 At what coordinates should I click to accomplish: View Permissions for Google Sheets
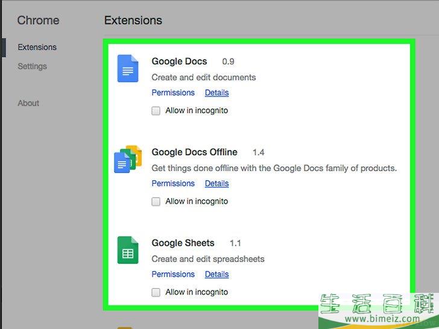(173, 274)
